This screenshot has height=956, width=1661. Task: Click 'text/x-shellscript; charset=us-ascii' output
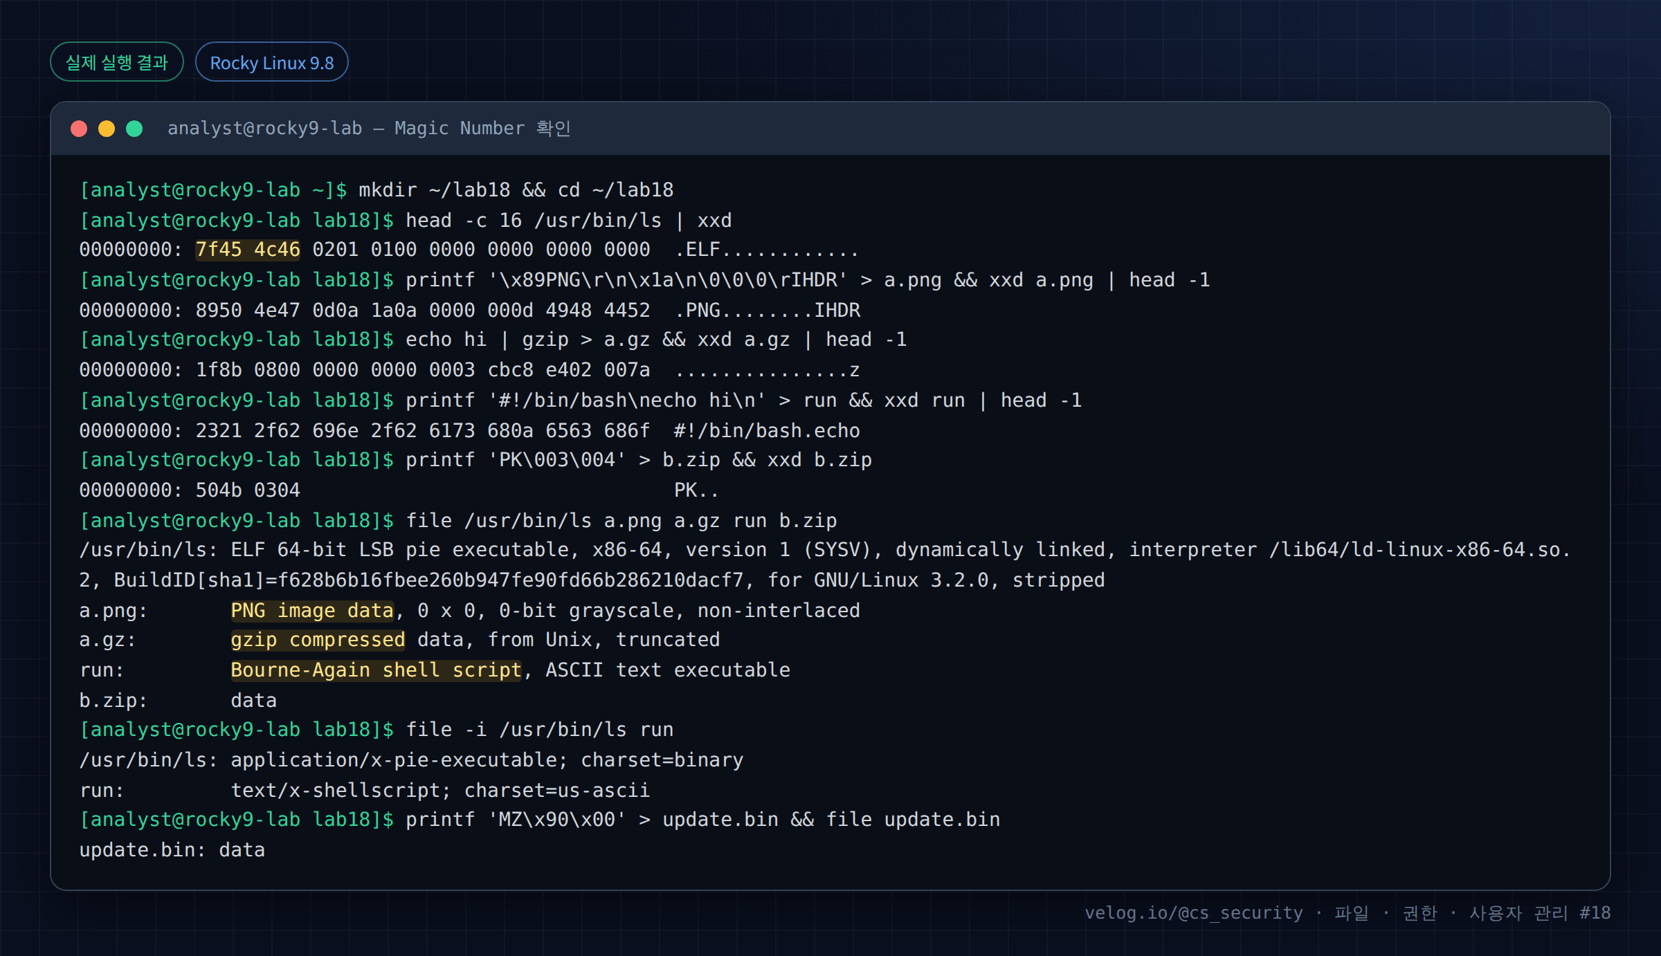[440, 791]
